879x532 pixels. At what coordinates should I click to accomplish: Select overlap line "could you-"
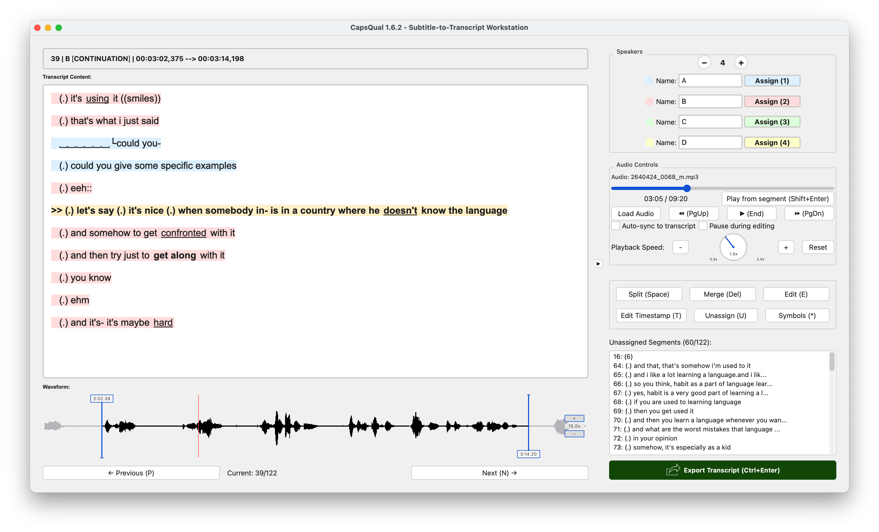tap(106, 143)
